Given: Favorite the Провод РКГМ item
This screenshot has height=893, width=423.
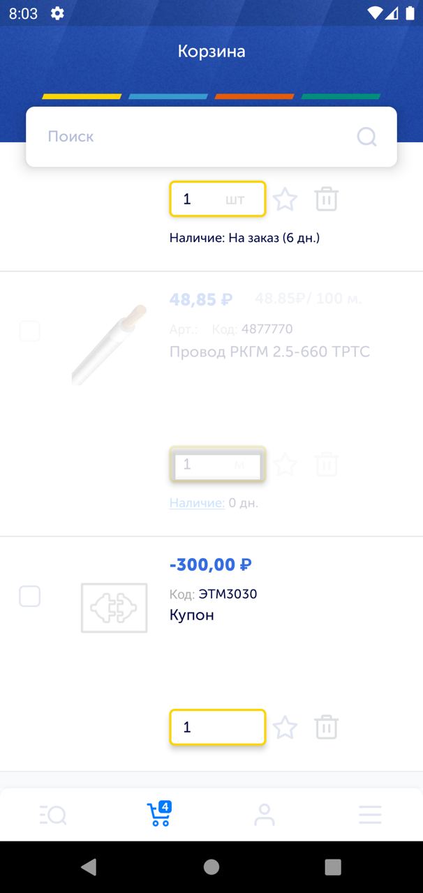Looking at the screenshot, I should coord(285,464).
